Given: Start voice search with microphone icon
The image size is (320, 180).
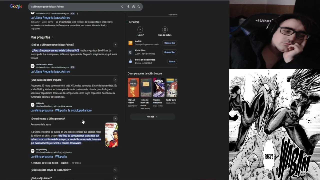Looking at the screenshot, I should tap(128, 7).
